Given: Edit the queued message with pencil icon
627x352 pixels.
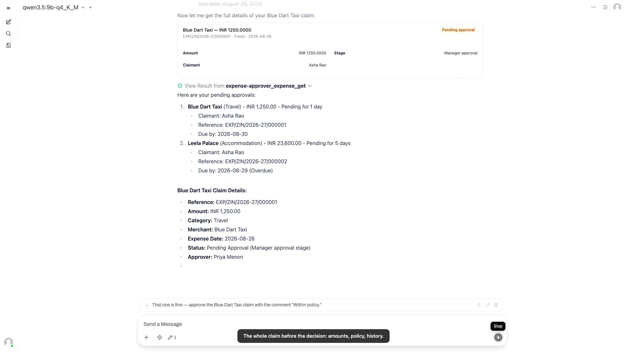Looking at the screenshot, I should (x=488, y=305).
